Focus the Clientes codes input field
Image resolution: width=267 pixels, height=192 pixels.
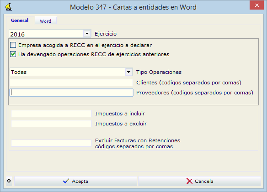(71, 83)
